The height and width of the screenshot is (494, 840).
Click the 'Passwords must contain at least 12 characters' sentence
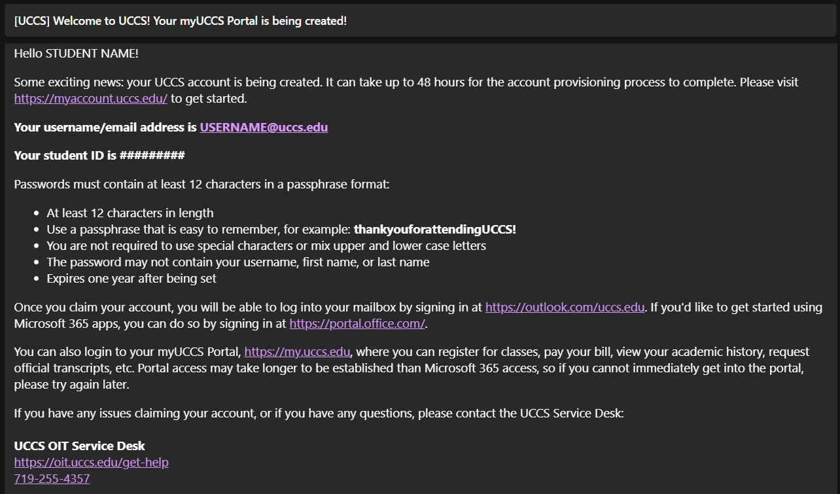[x=201, y=185]
